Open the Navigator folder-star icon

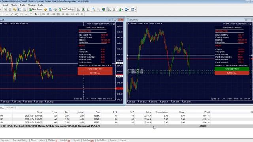[15, 9]
